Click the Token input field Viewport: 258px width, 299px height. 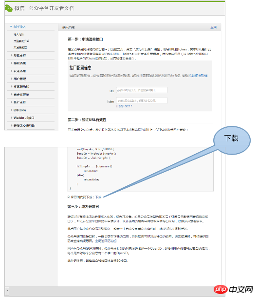coord(142,100)
